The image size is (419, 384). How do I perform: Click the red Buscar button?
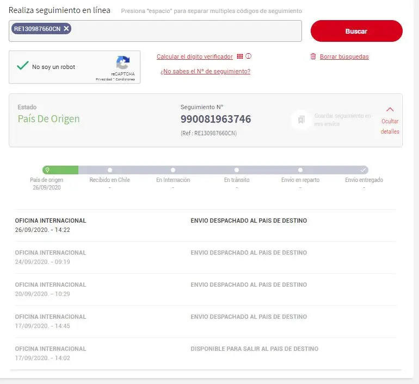[356, 31]
